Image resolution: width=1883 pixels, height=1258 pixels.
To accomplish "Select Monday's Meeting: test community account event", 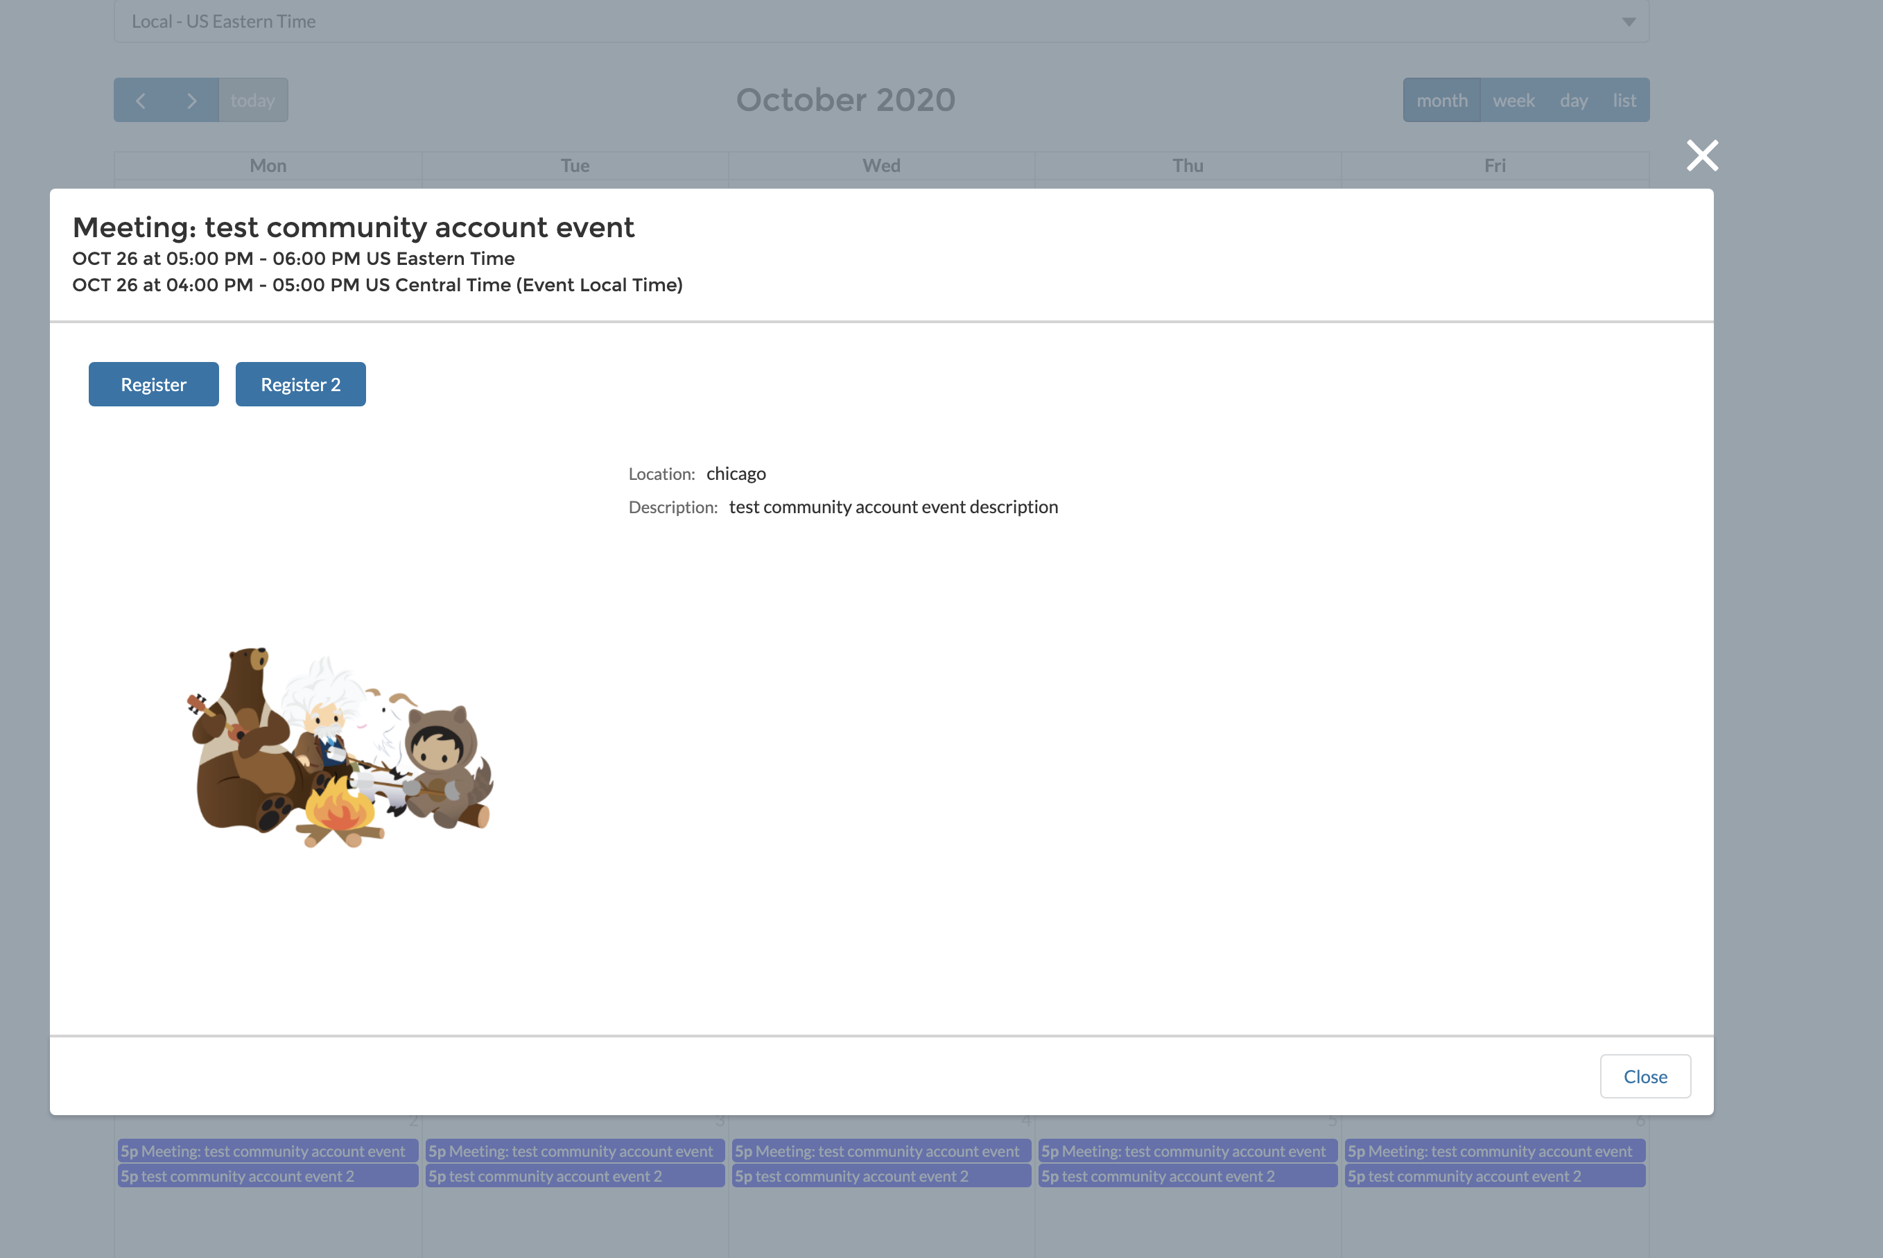I will [267, 1151].
